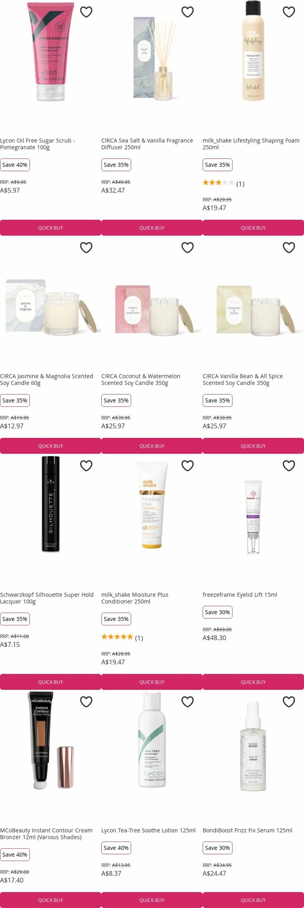Open BondiBoost Frizz Fix Serum title link
The height and width of the screenshot is (908, 304).
pos(247,830)
